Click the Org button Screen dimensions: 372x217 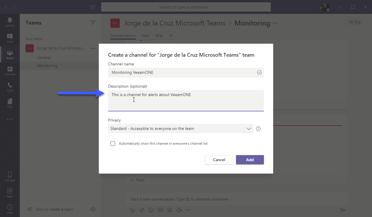coord(355,22)
